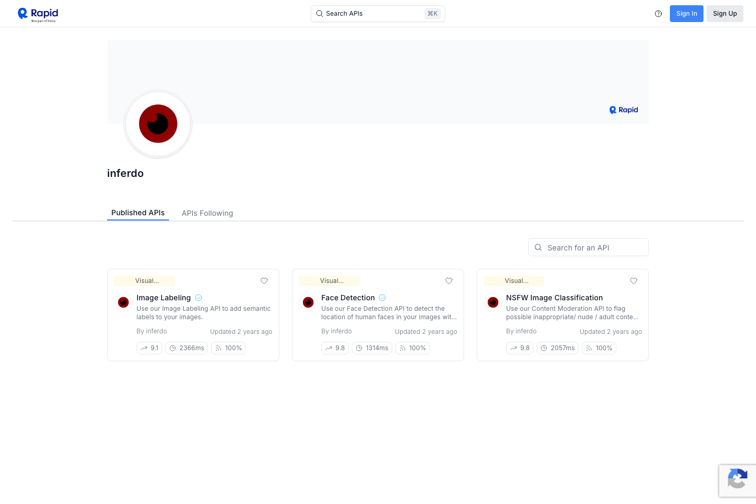Select the Published APIs tab
The height and width of the screenshot is (504, 756).
click(x=138, y=213)
